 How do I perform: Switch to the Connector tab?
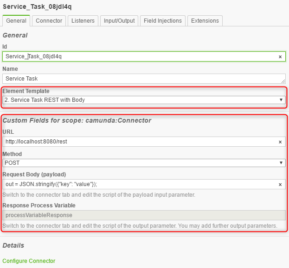49,21
